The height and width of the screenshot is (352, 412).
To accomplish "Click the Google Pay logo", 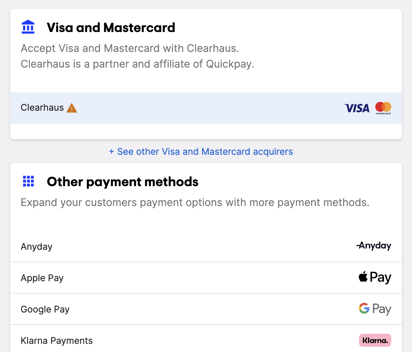I will tap(375, 309).
